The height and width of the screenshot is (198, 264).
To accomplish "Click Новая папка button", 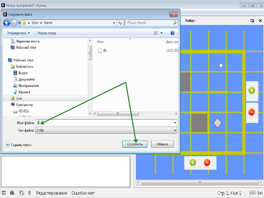I will coord(47,33).
